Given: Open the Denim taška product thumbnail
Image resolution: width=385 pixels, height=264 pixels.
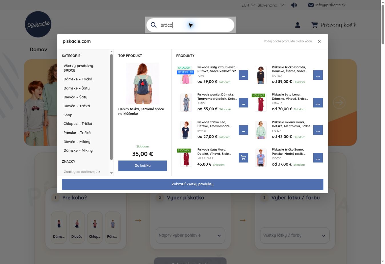Looking at the screenshot, I should [x=143, y=84].
